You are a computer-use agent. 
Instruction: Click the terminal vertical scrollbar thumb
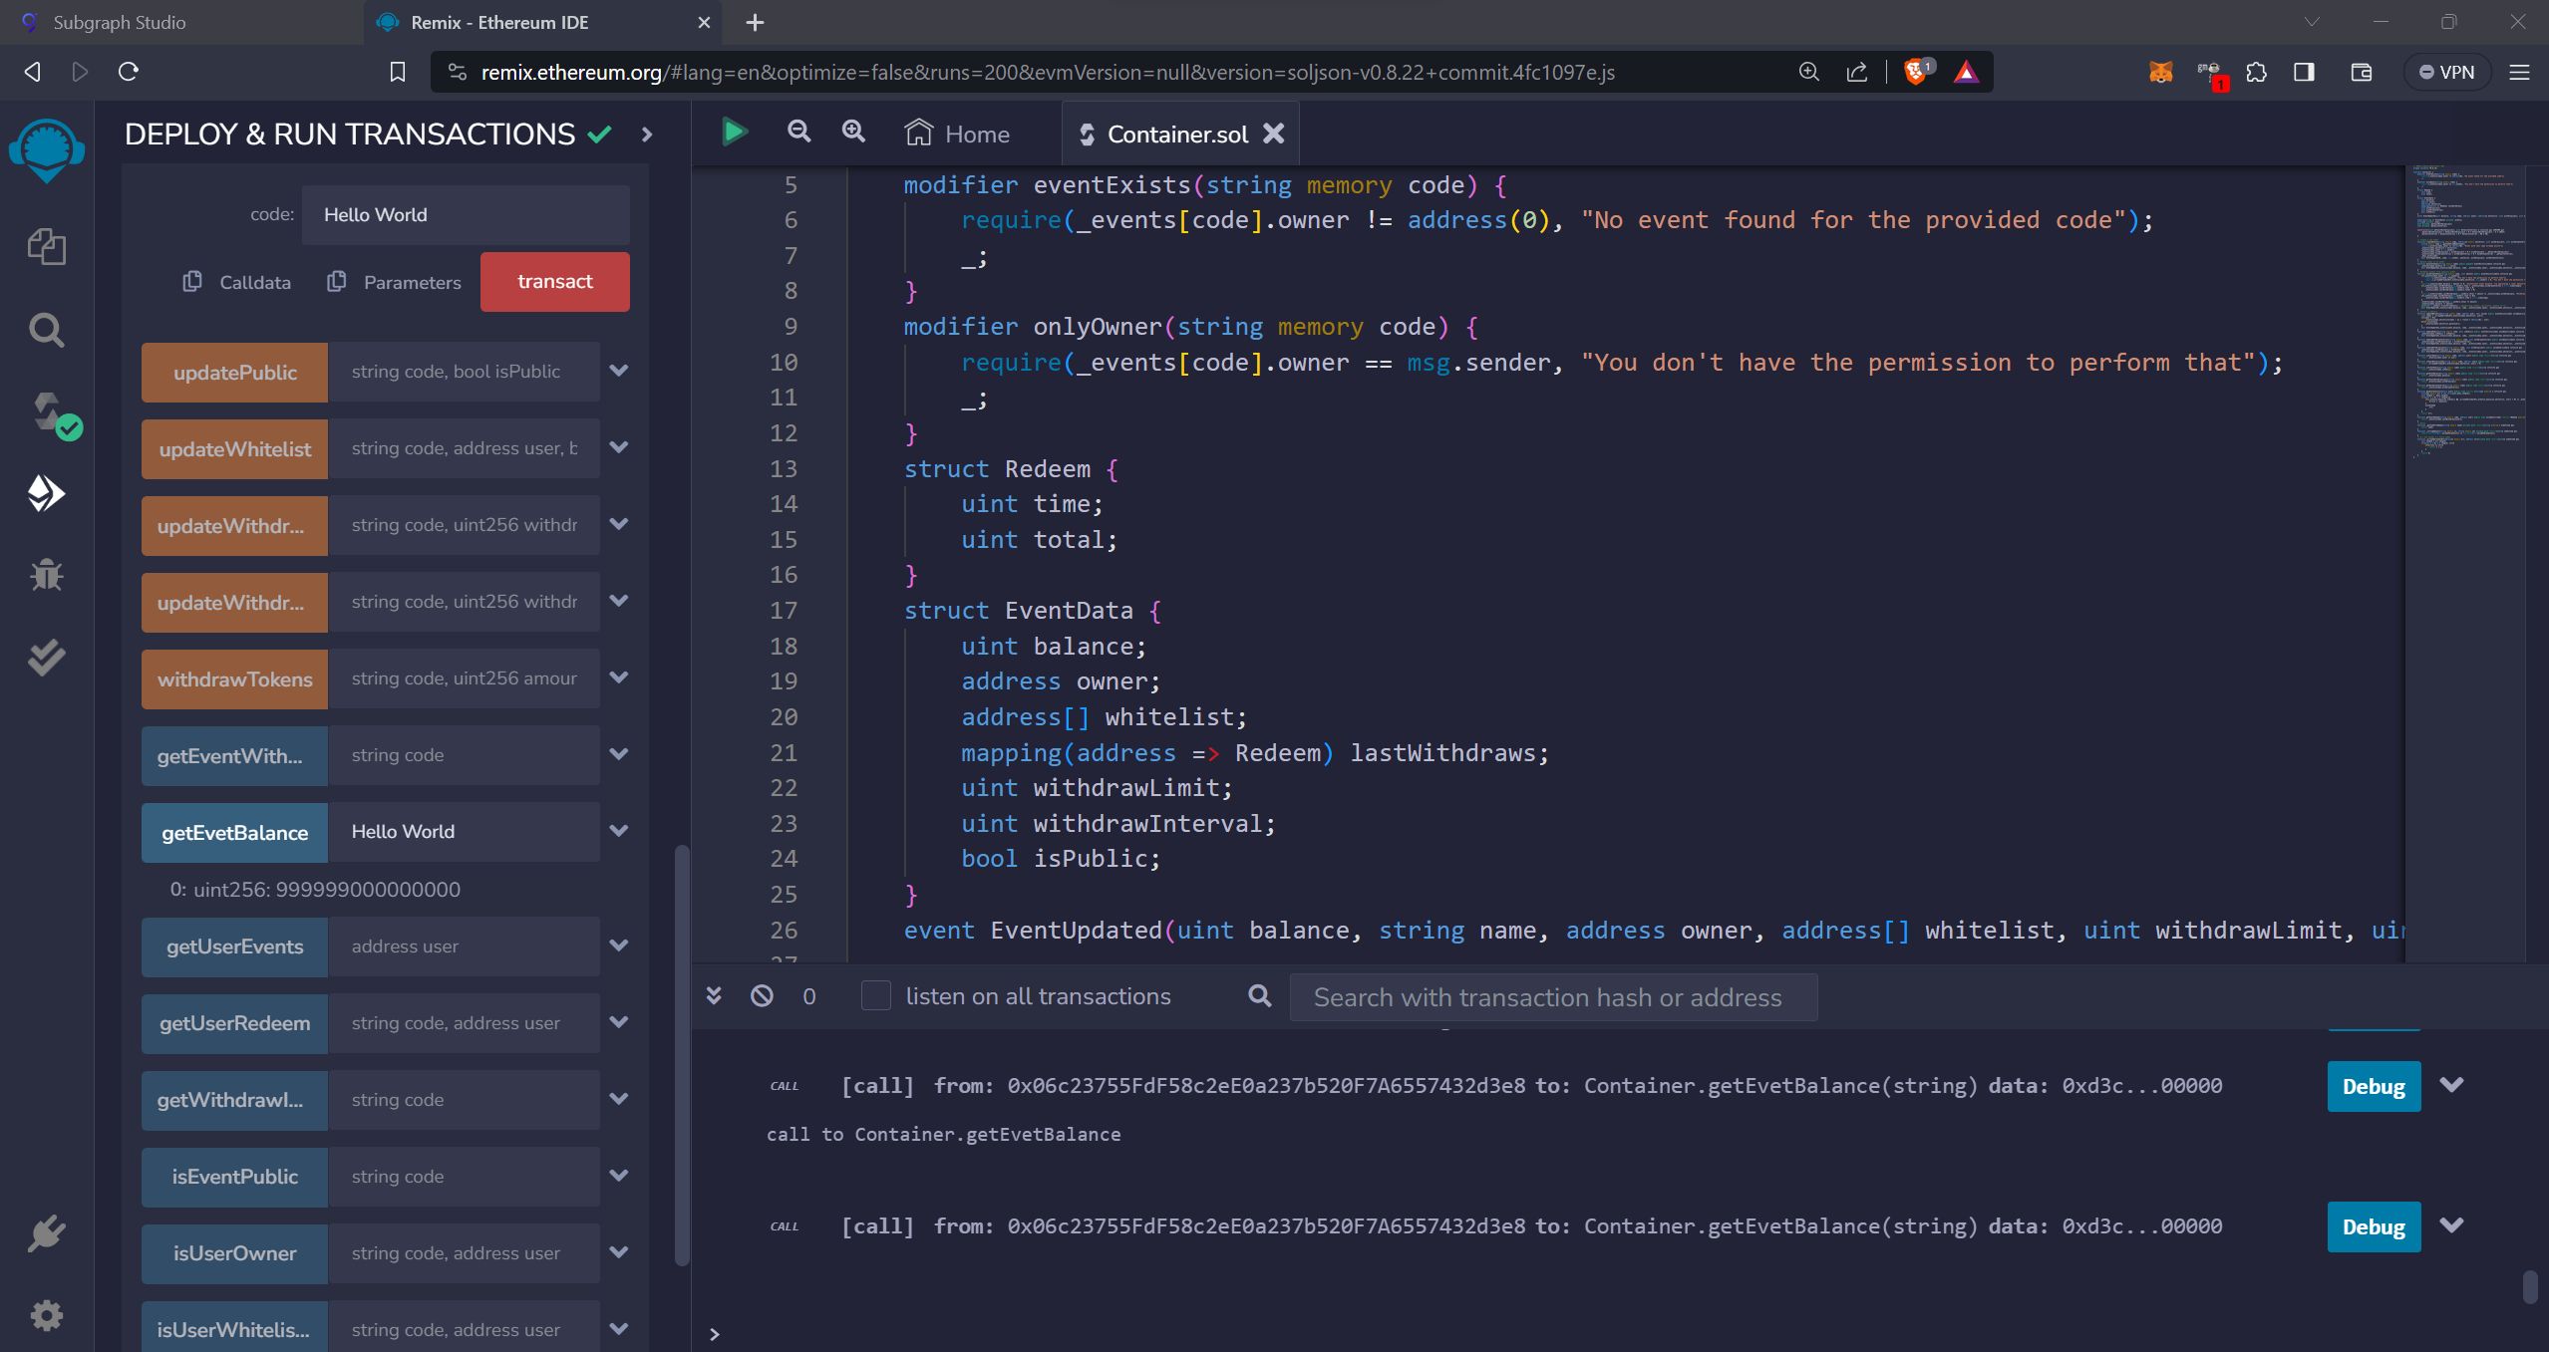(x=2529, y=1286)
